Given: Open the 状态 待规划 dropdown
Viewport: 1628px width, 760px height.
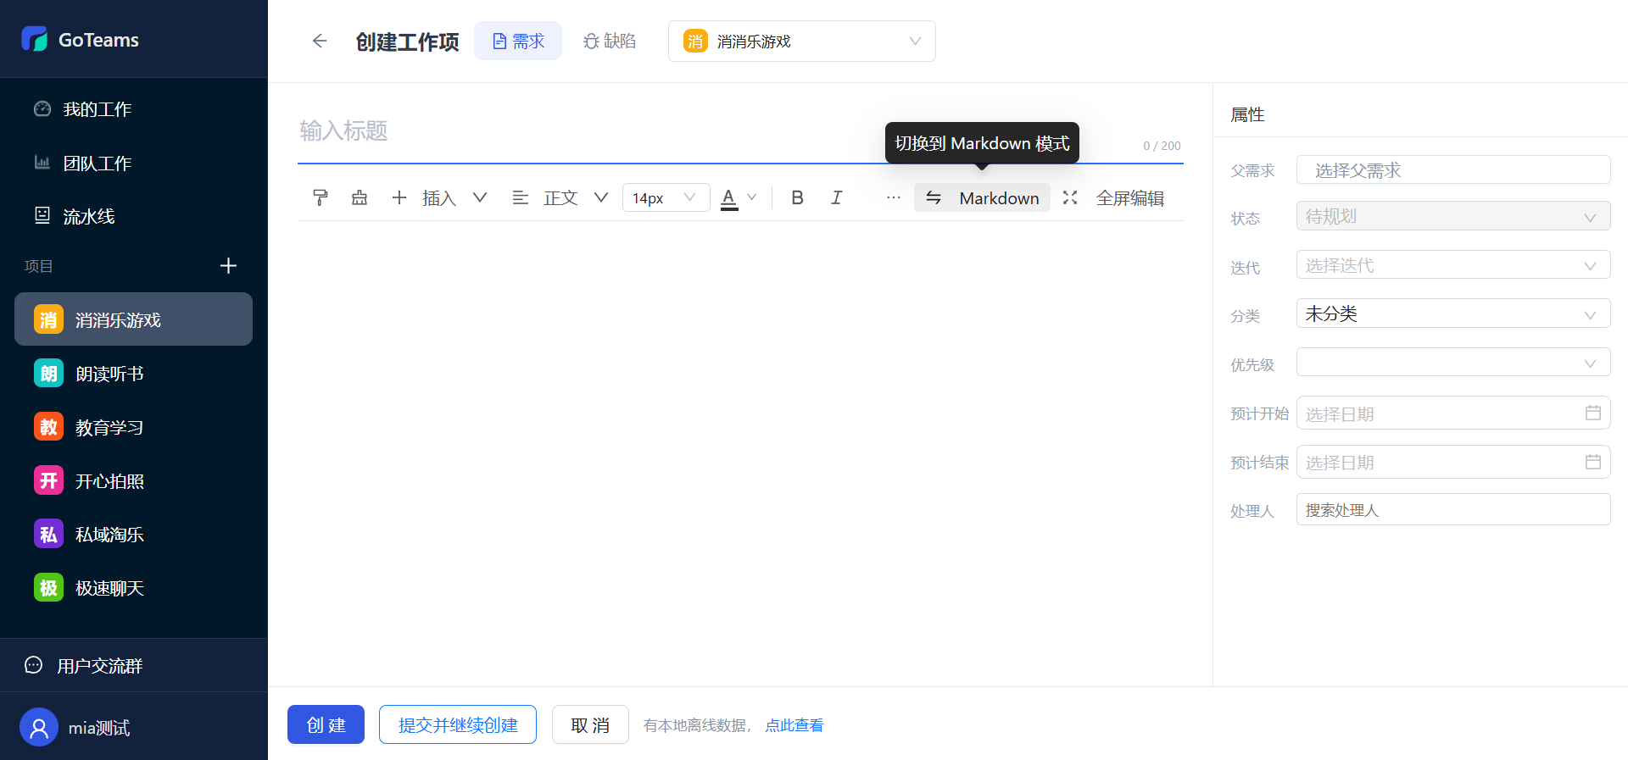Looking at the screenshot, I should click(x=1453, y=216).
